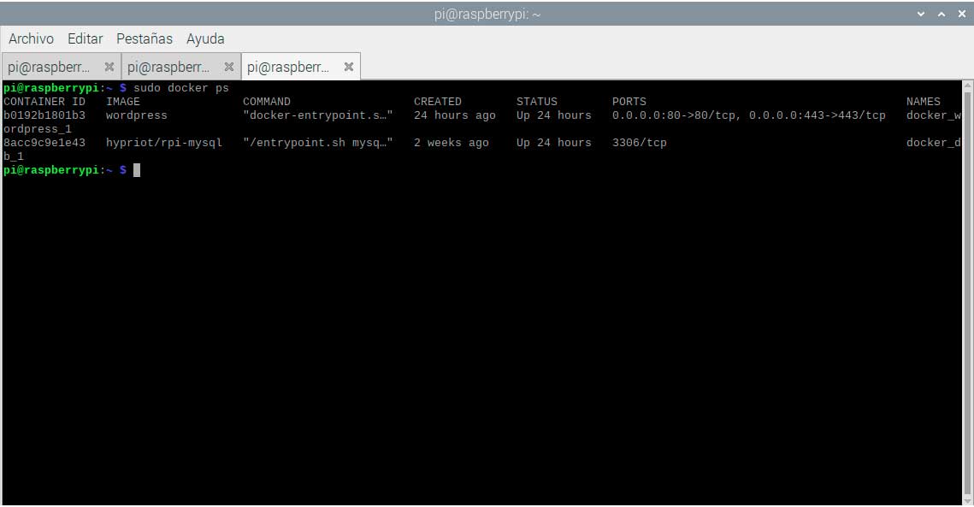Minimize the terminal window
Viewport: 974px width, 507px height.
coord(921,14)
